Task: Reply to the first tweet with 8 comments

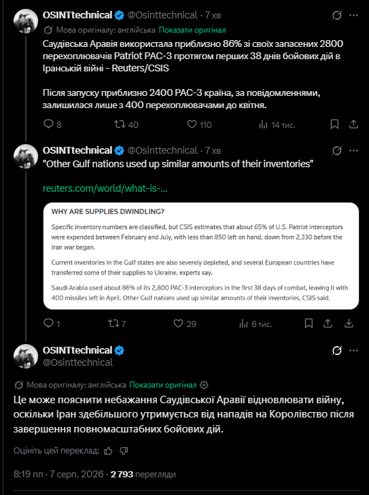Action: [52, 124]
